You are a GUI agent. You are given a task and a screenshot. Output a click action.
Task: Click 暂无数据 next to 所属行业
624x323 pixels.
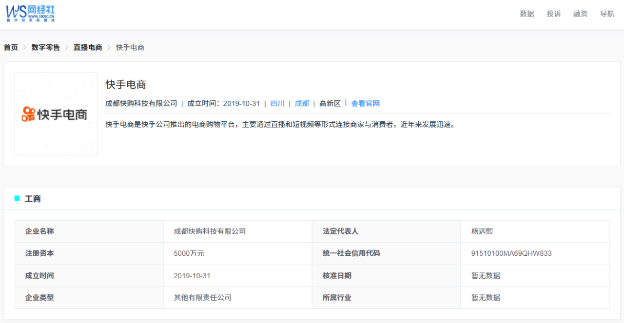tap(535, 298)
